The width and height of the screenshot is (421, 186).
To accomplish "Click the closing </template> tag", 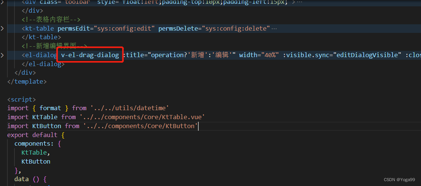I will 27,81.
